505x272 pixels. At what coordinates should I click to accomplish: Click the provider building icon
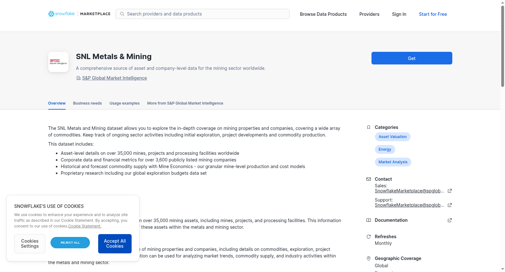click(x=79, y=78)
